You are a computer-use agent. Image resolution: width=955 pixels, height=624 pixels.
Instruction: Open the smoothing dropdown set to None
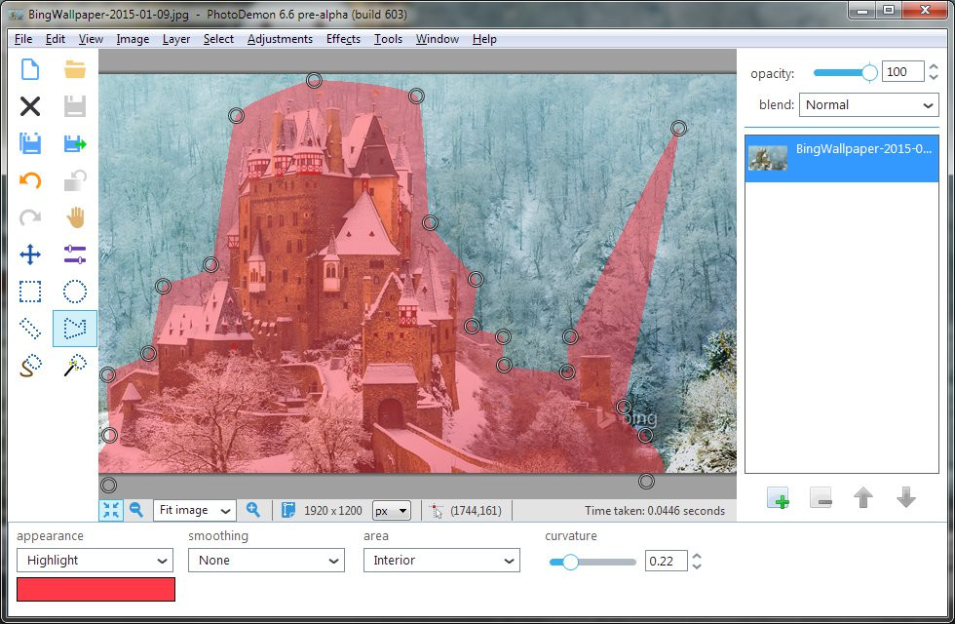coord(266,561)
